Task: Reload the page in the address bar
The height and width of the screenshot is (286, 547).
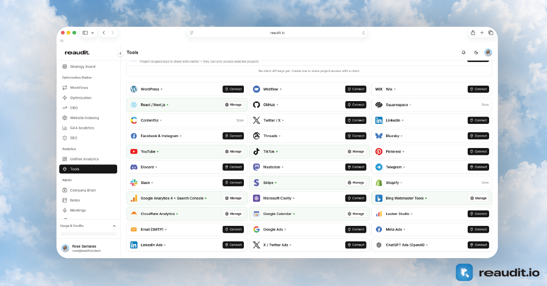Action: 363,33
